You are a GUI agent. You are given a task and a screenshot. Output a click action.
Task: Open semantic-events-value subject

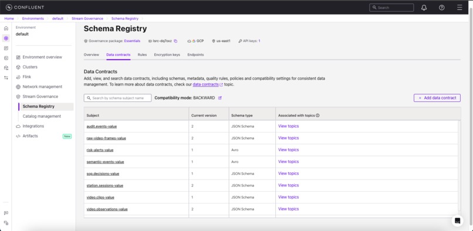tap(105, 162)
